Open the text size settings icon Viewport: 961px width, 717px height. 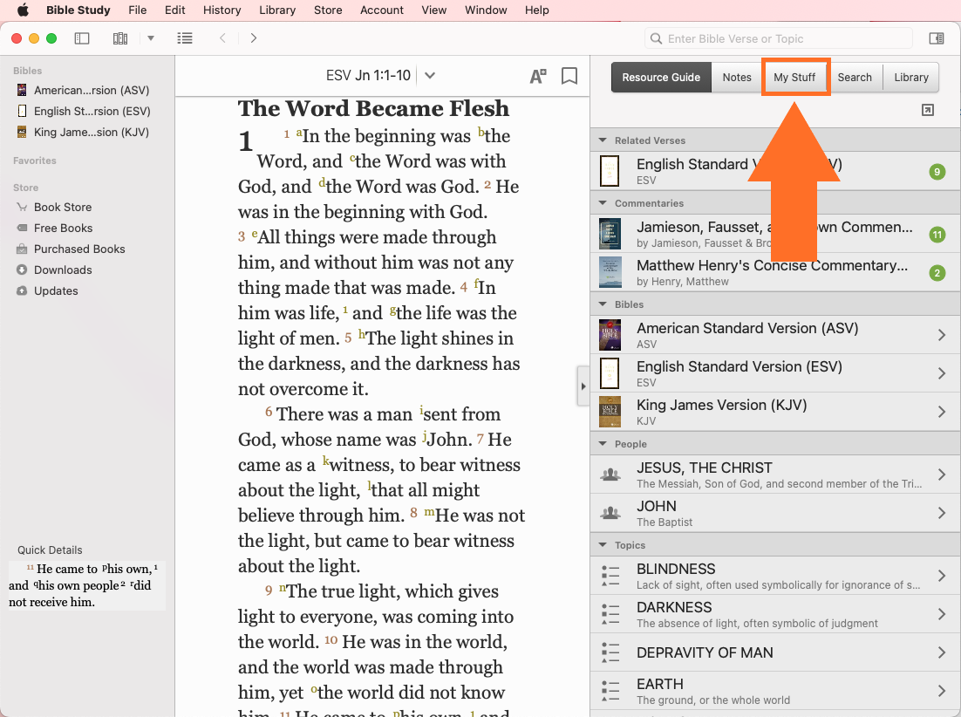[538, 76]
